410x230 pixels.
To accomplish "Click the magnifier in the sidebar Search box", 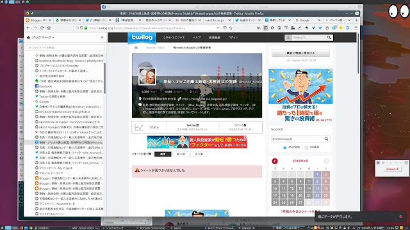I will (326, 139).
